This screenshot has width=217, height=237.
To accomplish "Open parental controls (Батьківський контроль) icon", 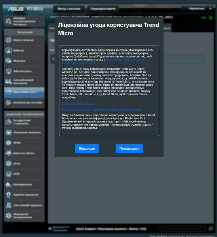I will (9, 82).
